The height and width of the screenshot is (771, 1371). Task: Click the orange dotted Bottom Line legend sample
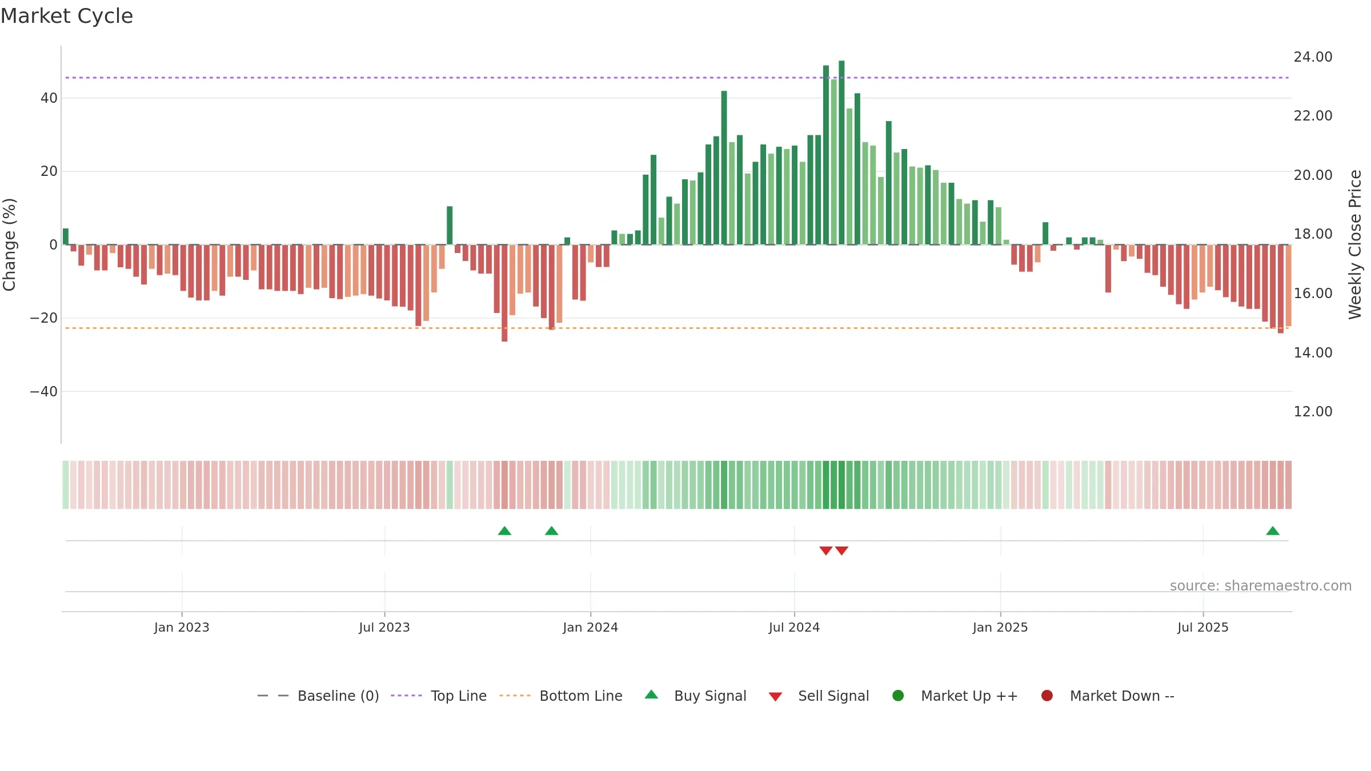tap(515, 696)
